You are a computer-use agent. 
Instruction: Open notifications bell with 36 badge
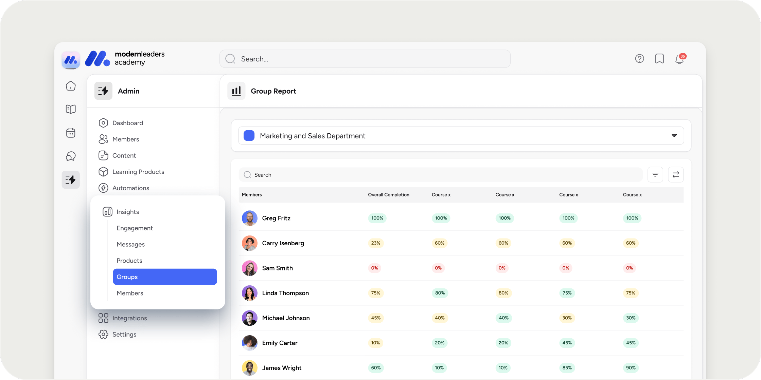(x=680, y=59)
